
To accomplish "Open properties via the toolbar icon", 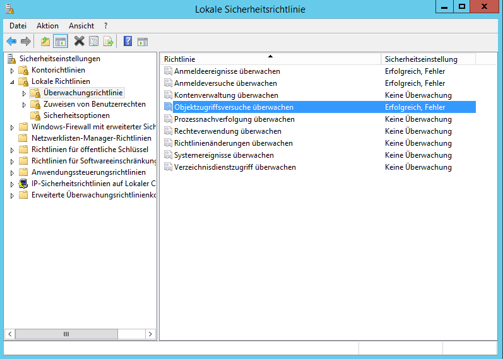I will (x=93, y=42).
